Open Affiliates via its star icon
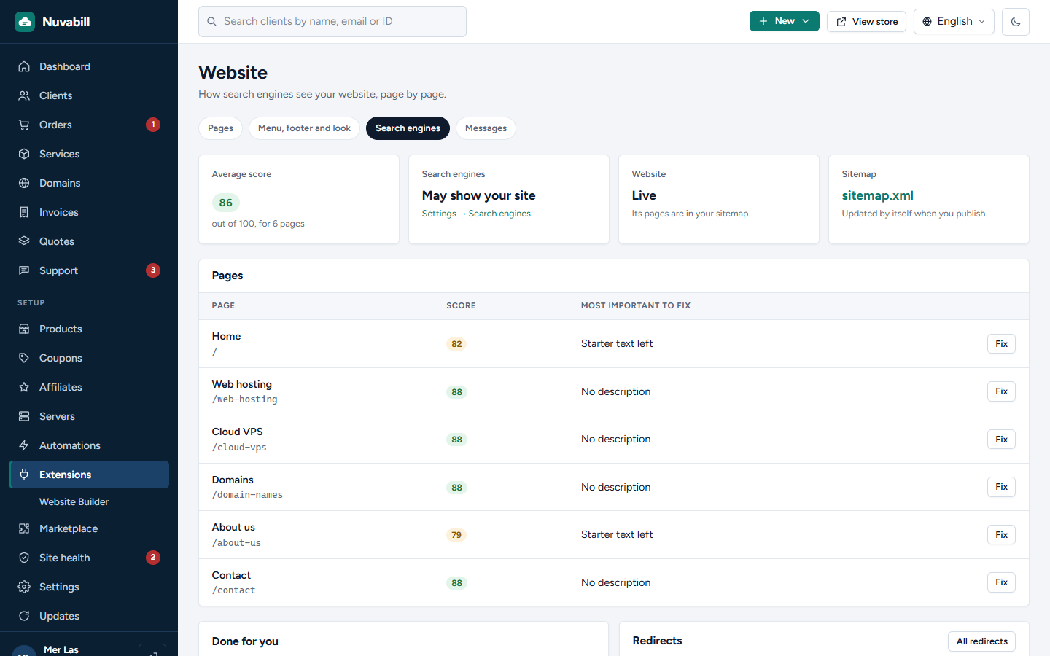Viewport: 1050px width, 656px height. pyautogui.click(x=24, y=387)
